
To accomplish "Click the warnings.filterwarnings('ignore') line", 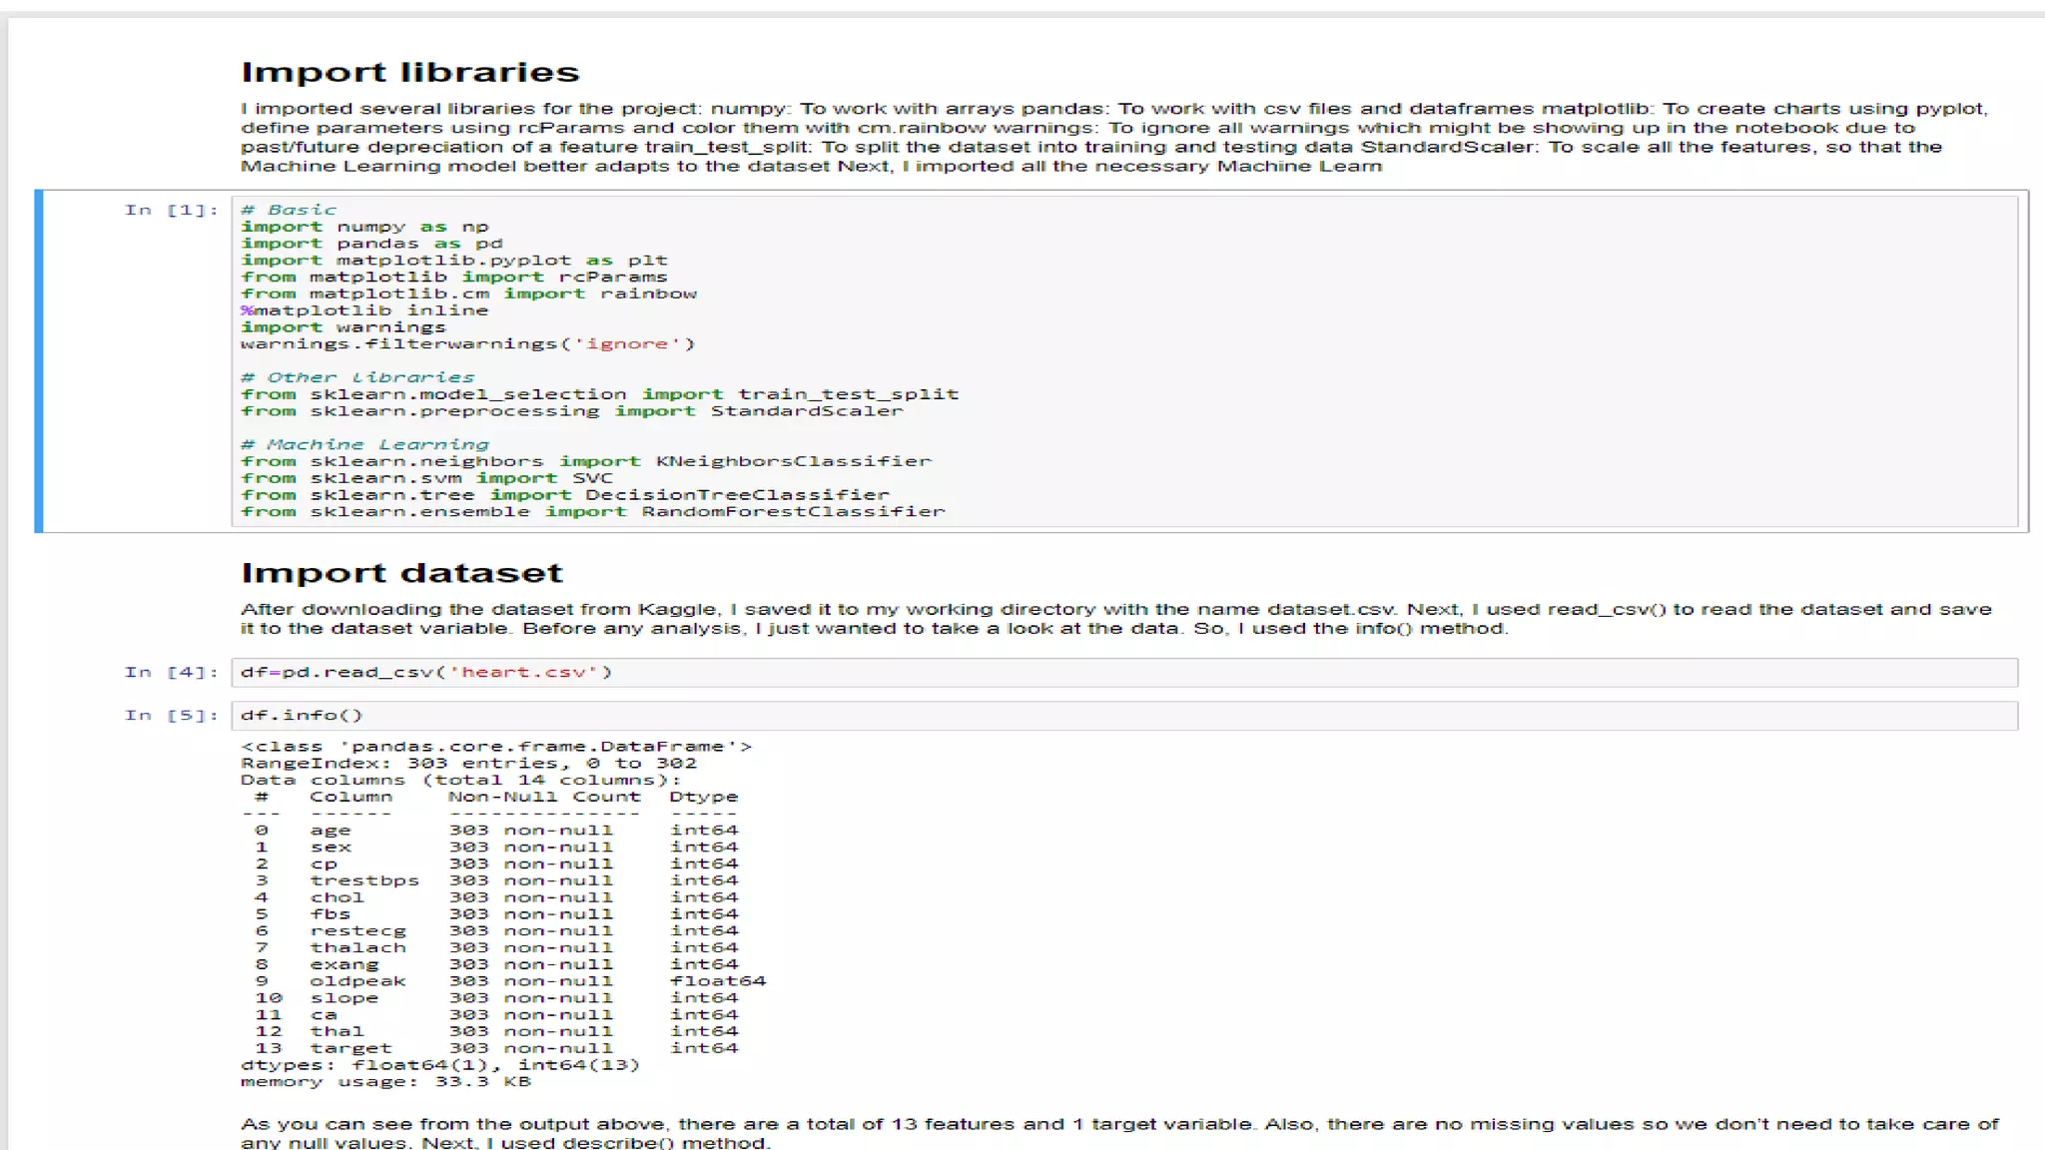I will 467,344.
